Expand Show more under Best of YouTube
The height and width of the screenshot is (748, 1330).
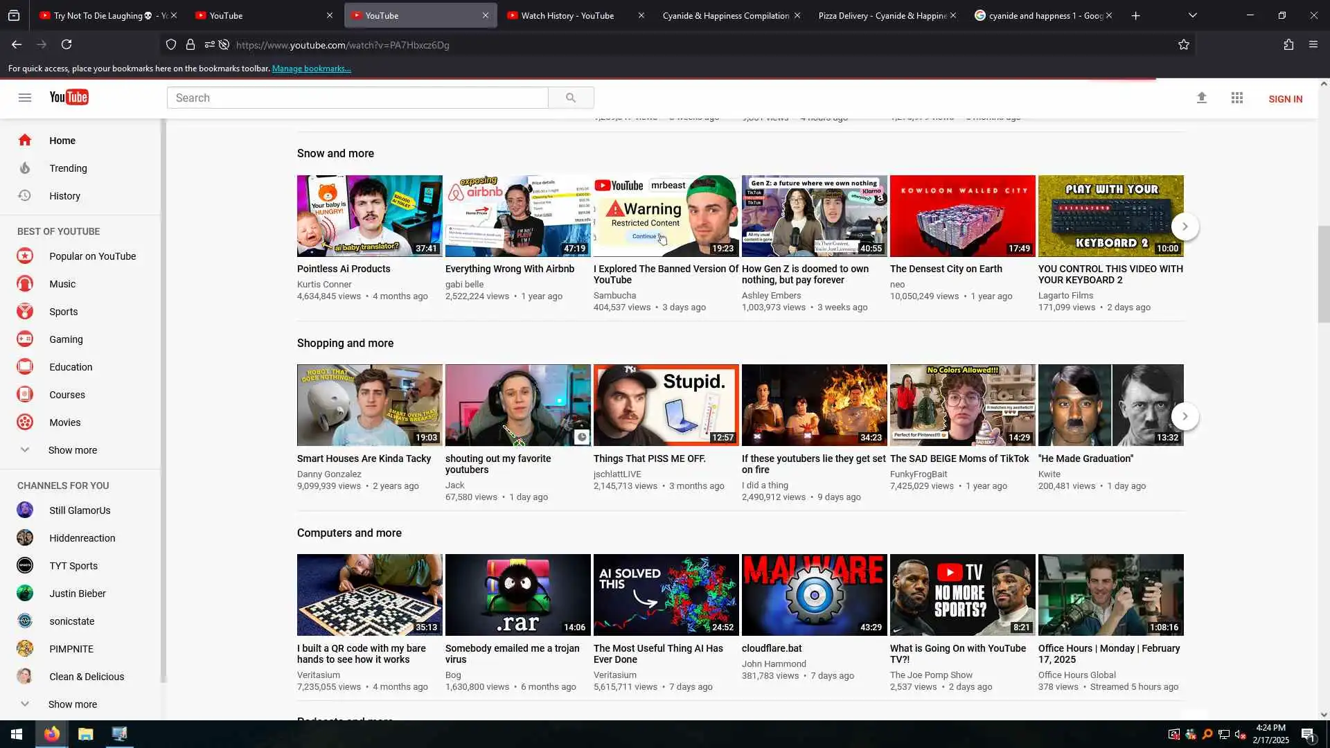point(72,450)
